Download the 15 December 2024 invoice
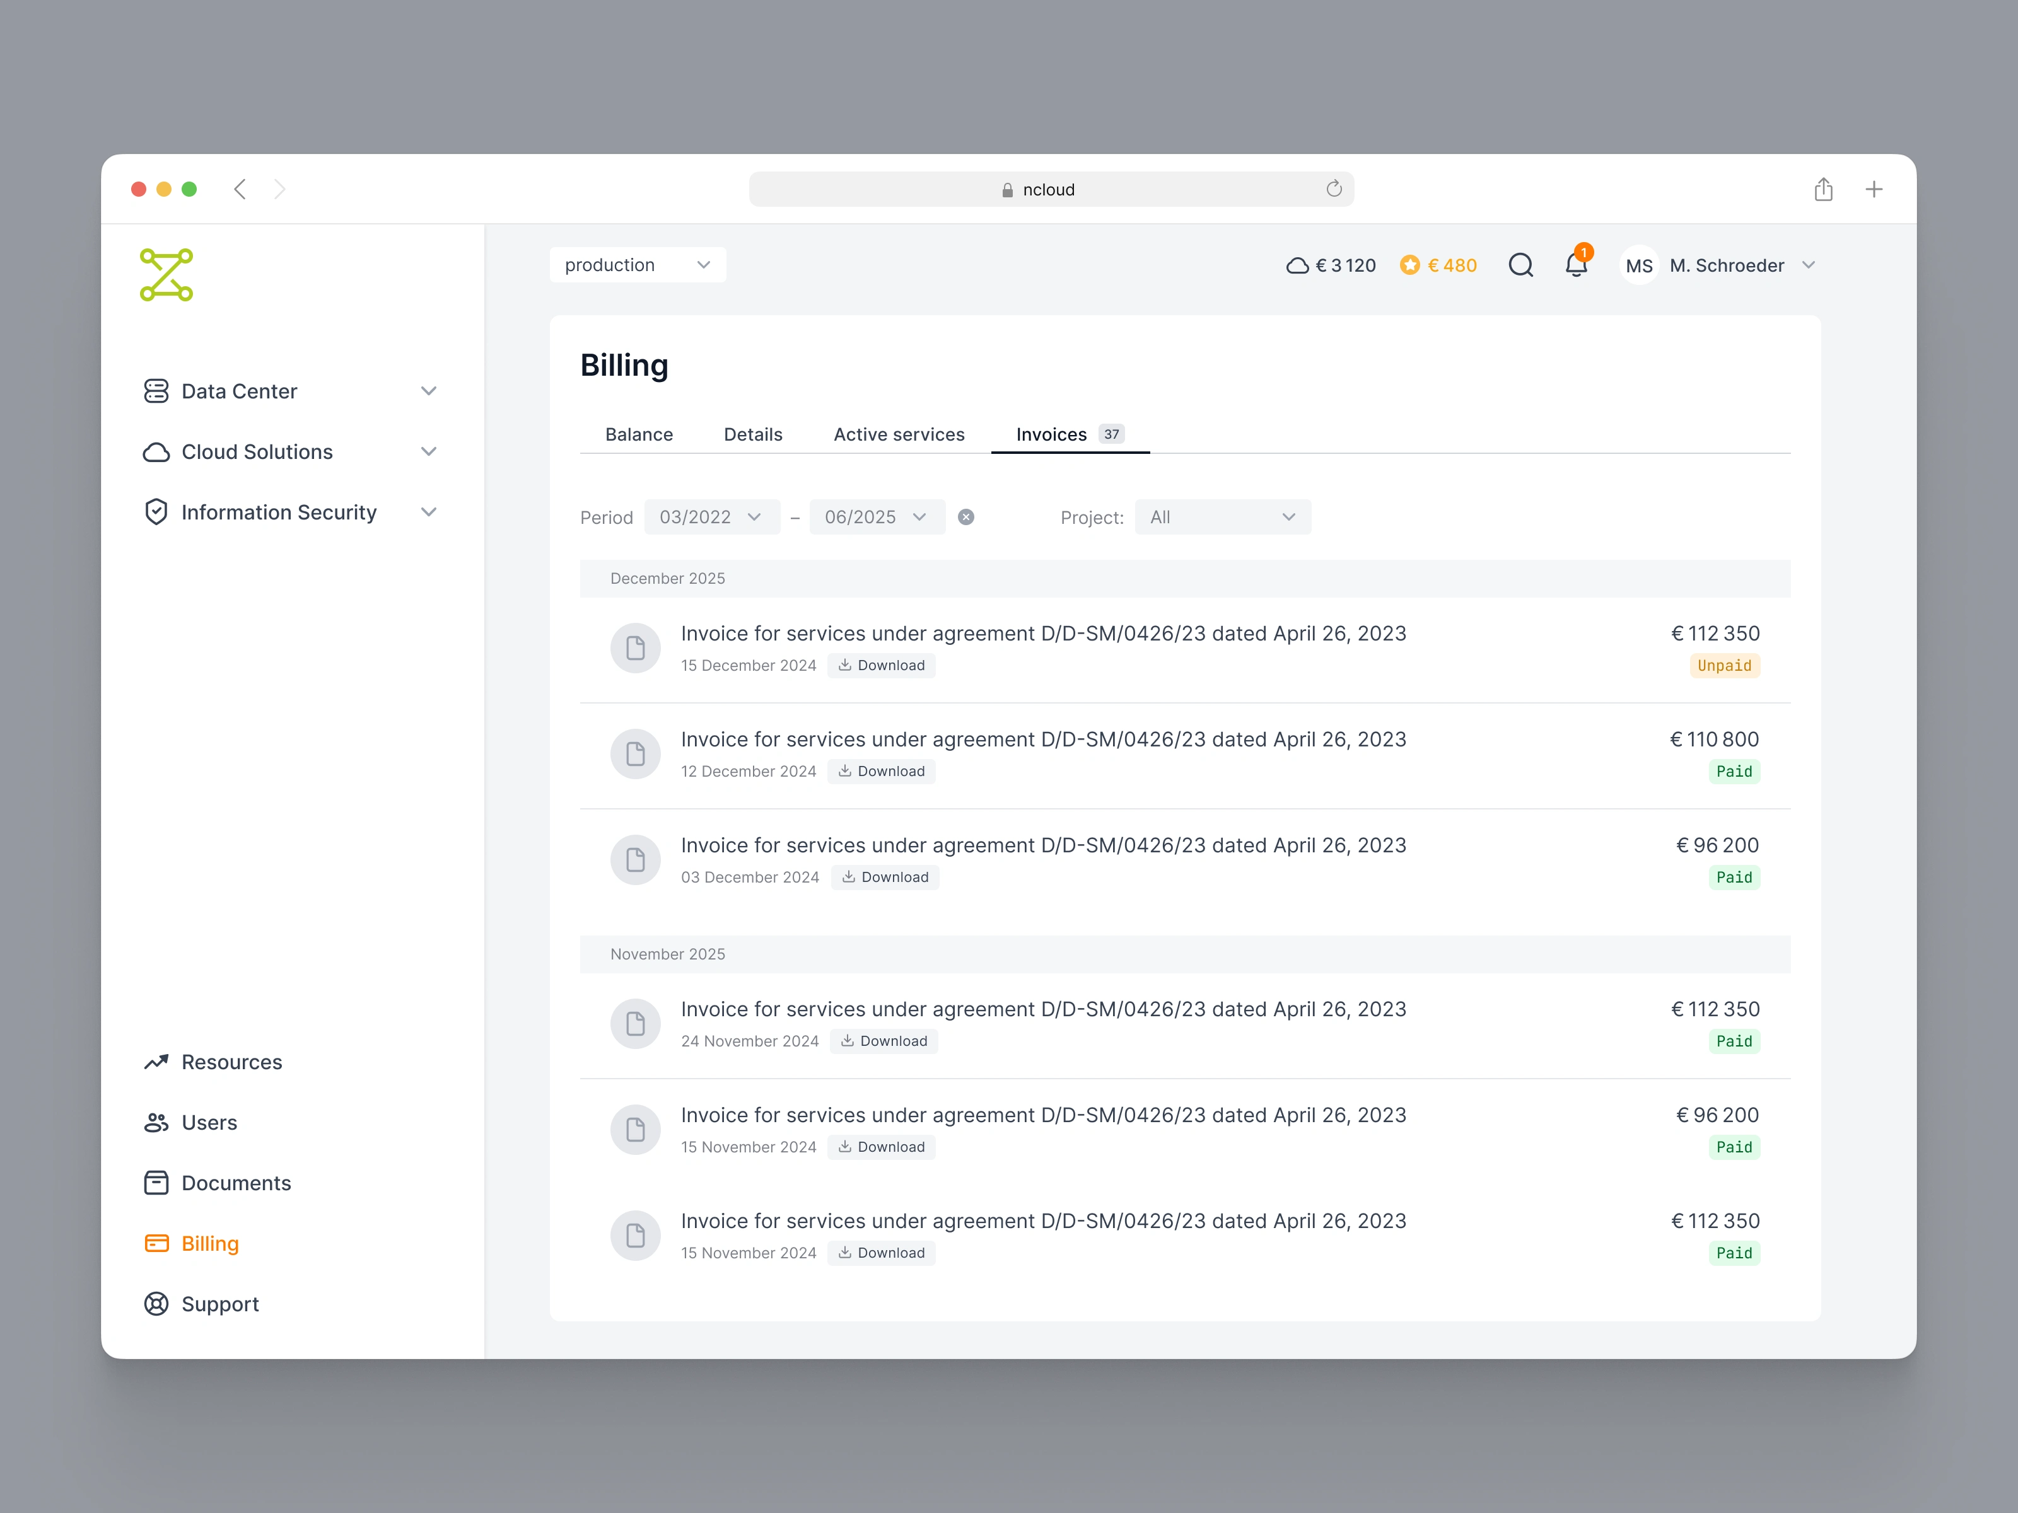Viewport: 2018px width, 1513px height. click(x=881, y=666)
